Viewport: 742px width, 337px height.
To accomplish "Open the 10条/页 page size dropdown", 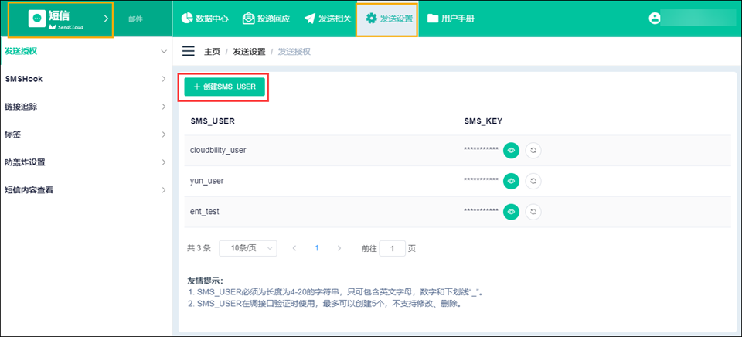I will pos(247,248).
